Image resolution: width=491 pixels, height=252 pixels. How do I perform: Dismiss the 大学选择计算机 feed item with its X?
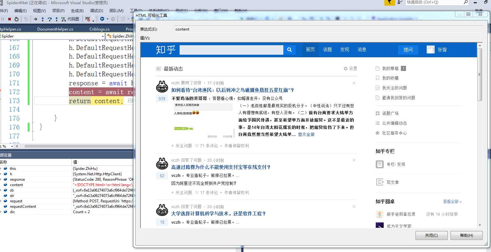click(x=354, y=206)
